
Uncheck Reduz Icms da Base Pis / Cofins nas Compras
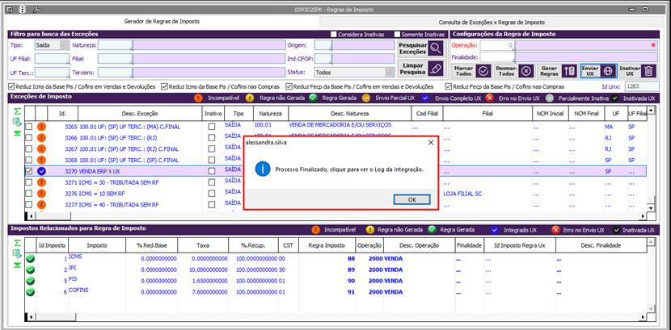[x=164, y=86]
